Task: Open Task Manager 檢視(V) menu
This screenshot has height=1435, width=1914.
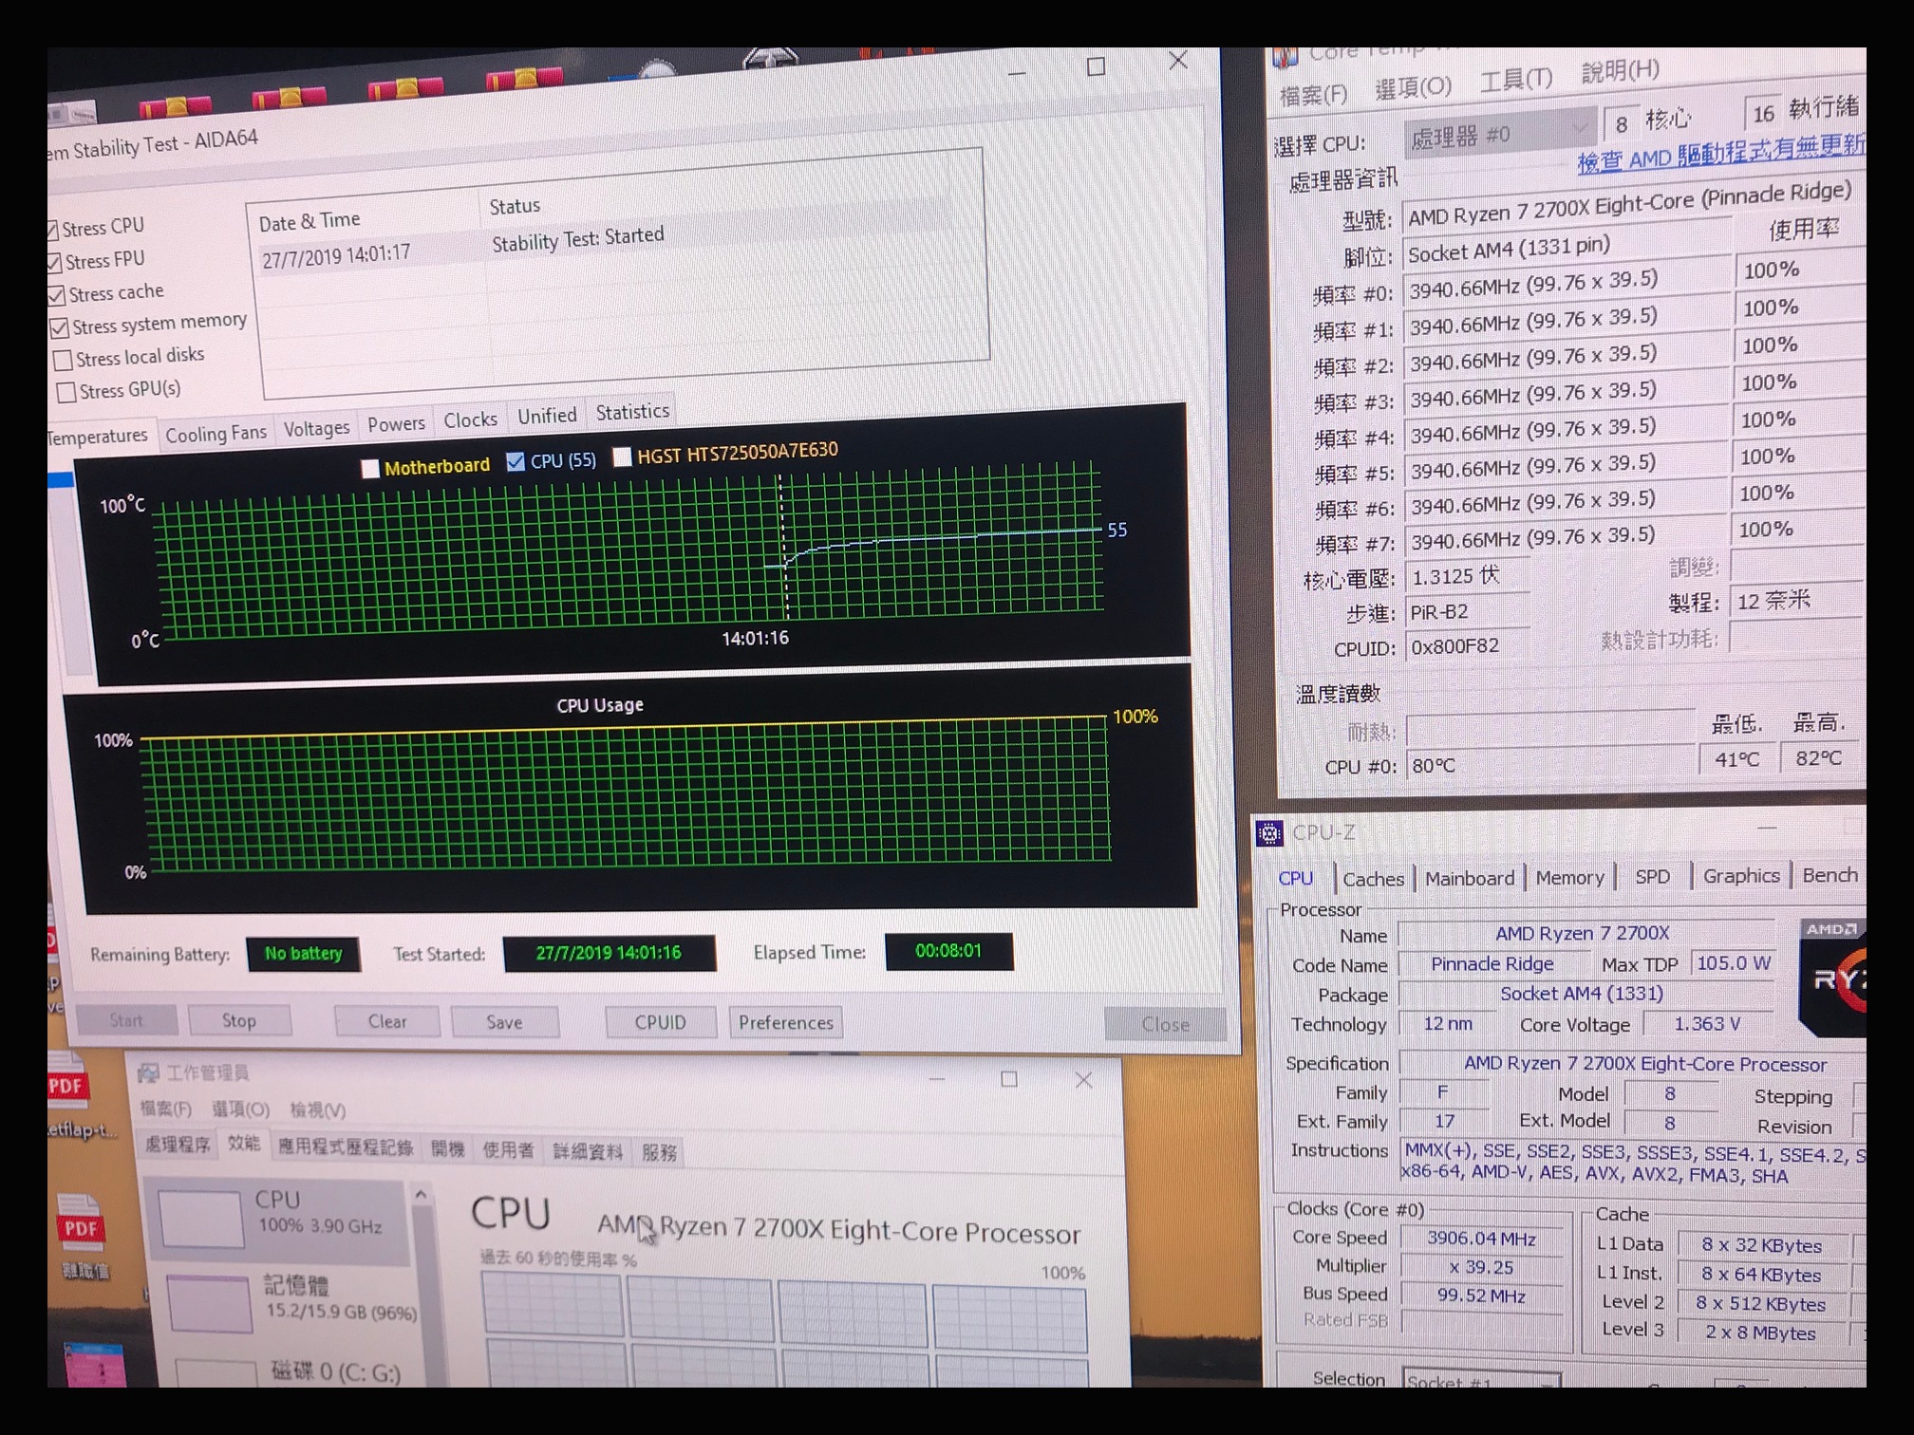Action: coord(318,1109)
